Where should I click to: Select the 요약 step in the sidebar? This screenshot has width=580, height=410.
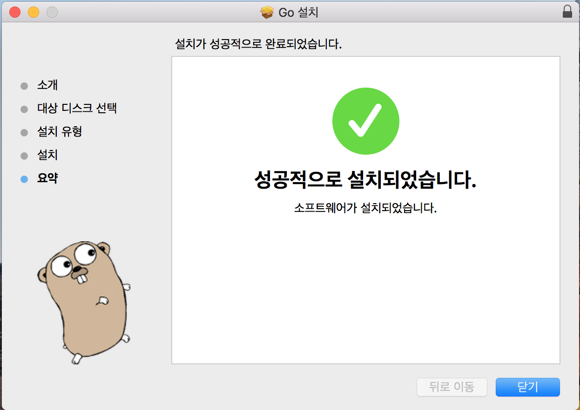47,178
